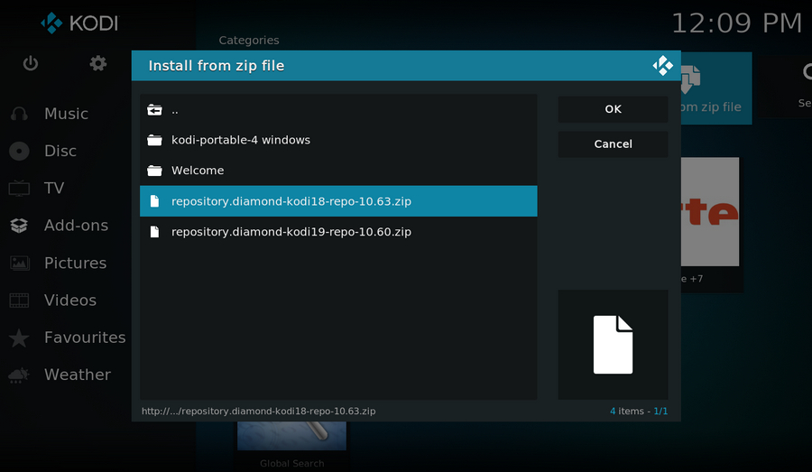Click the Welcome folder icon
Screen dimensions: 812x472
pos(154,171)
